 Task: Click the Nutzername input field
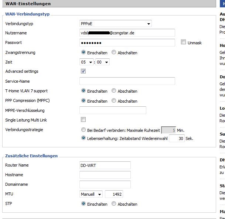[x=127, y=33]
